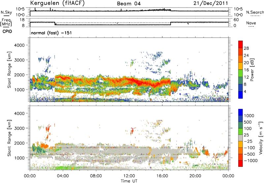
Task: Click the red bottom swatch of the Velocity colorbar
Action: [x=241, y=164]
